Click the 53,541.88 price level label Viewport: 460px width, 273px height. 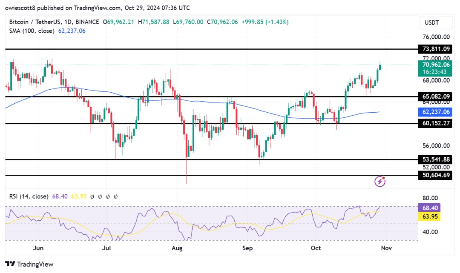435,159
